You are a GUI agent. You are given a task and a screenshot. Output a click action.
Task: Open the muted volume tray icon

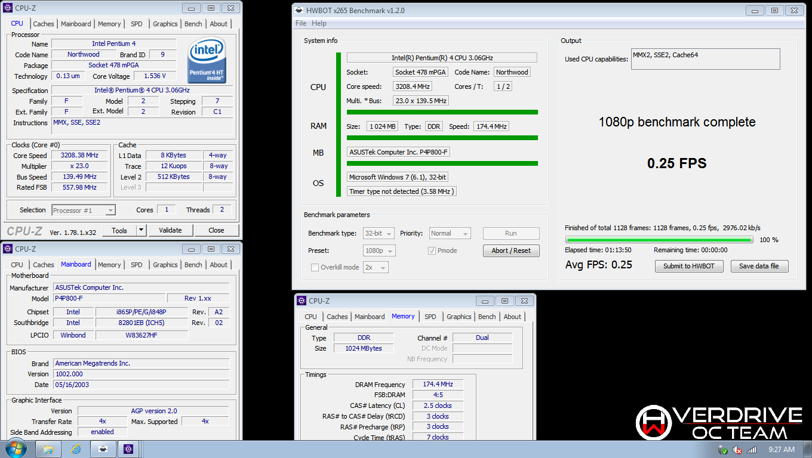point(738,450)
